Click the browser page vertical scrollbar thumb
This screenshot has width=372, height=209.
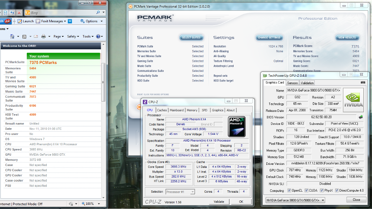pyautogui.click(x=103, y=82)
